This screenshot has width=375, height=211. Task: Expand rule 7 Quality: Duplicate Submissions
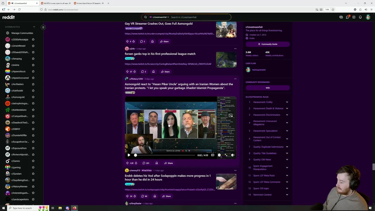click(x=287, y=147)
